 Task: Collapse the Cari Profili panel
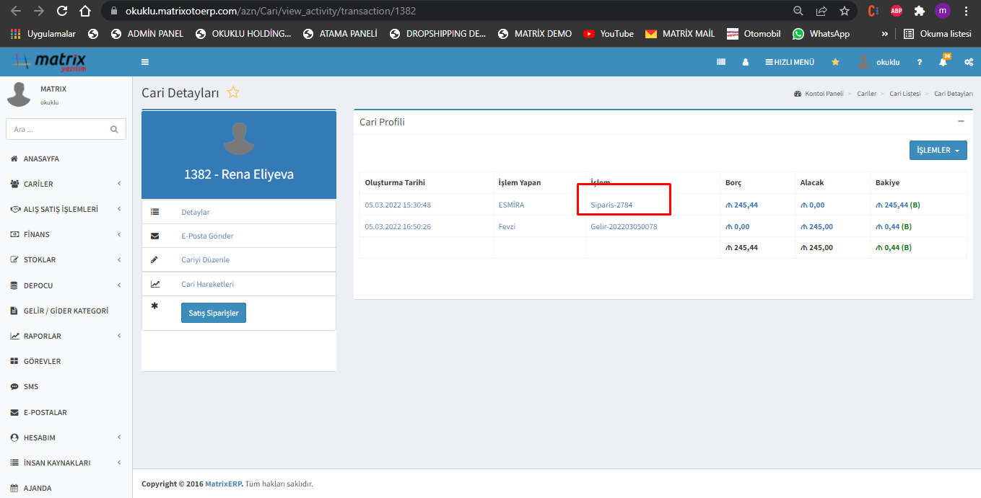[961, 121]
